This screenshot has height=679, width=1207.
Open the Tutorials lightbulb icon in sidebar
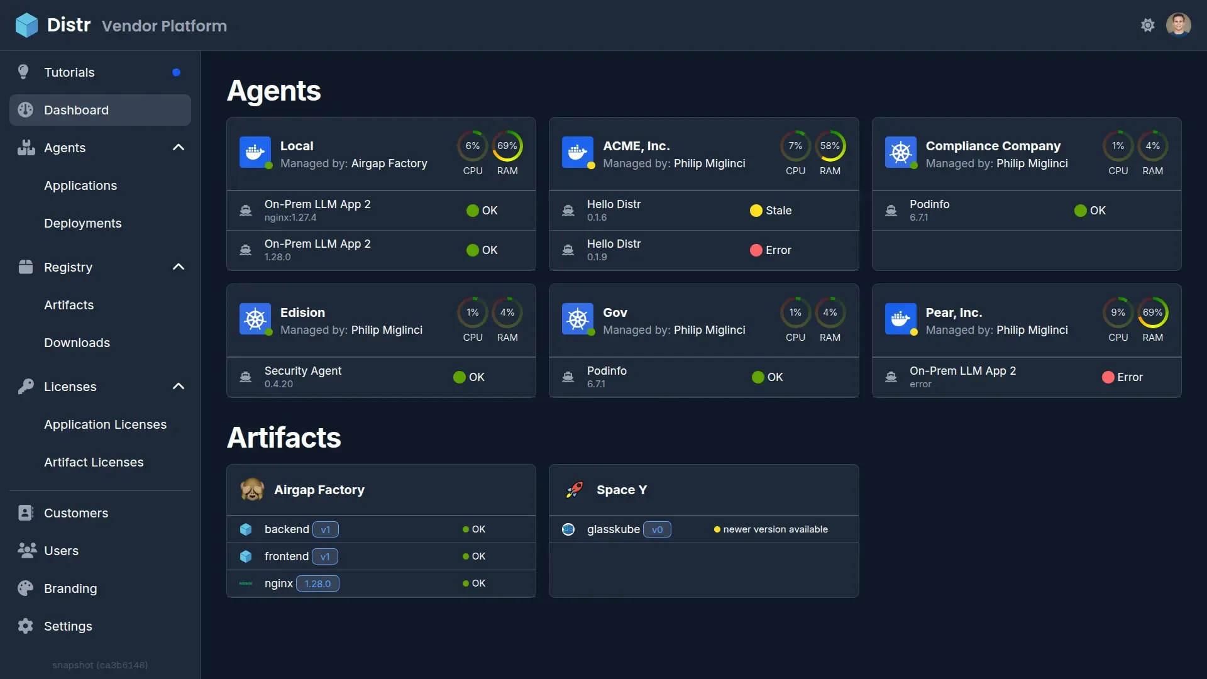click(x=23, y=72)
